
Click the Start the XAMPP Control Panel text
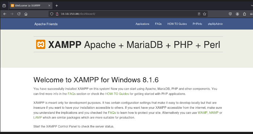[74, 126]
